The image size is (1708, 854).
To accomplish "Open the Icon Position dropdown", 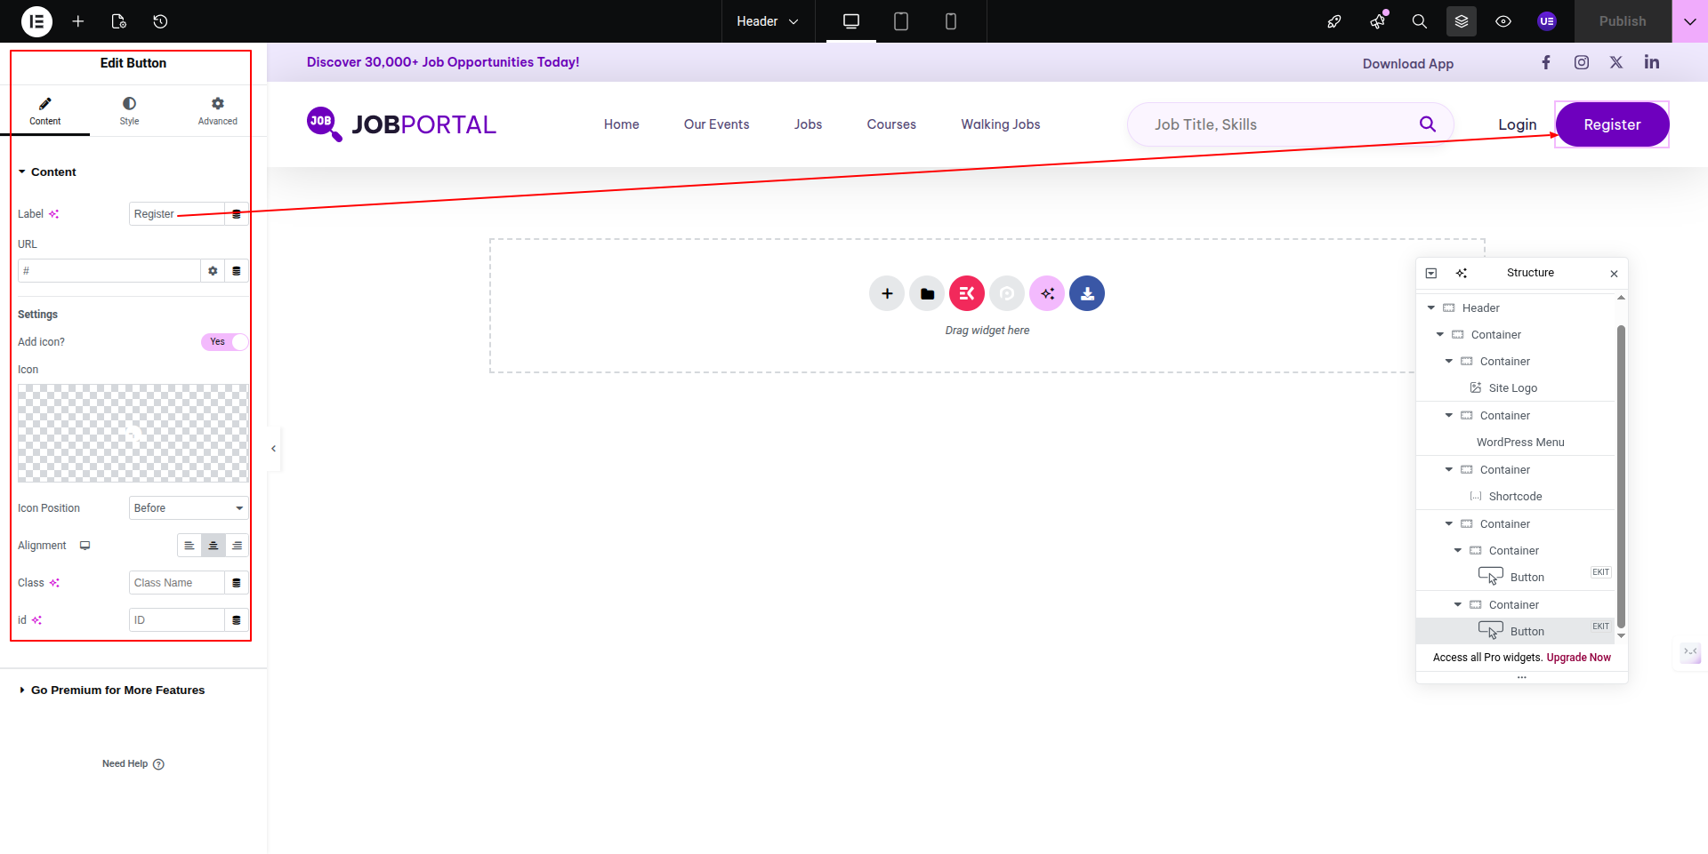I will click(x=188, y=508).
